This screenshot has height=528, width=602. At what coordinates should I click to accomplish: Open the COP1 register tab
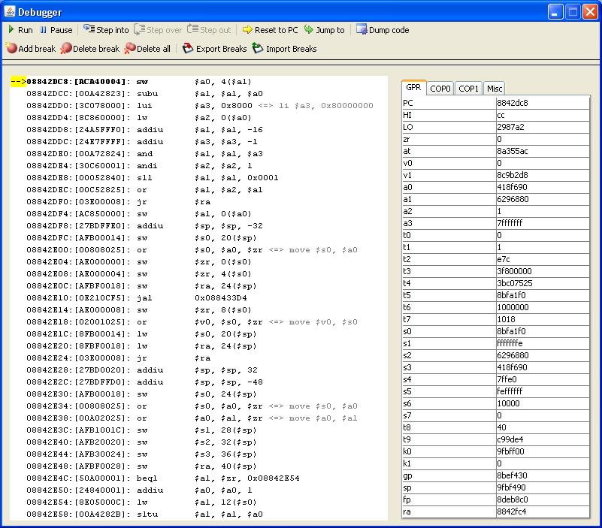tap(468, 89)
